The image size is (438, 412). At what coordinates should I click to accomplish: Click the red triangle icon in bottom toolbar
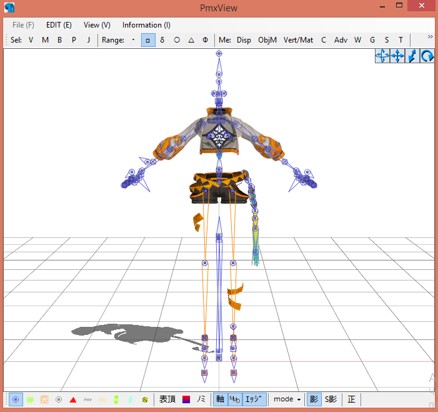pos(73,399)
